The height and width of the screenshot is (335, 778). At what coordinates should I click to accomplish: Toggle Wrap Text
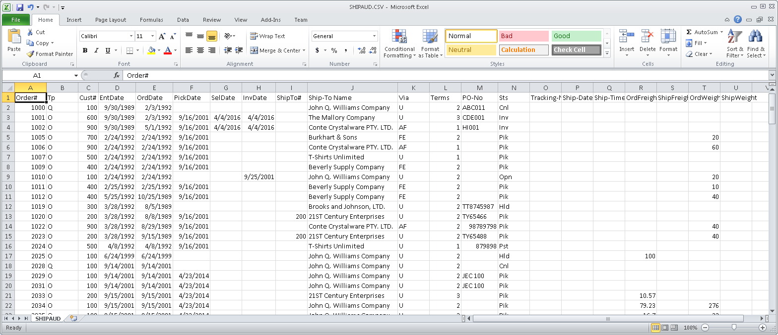click(x=267, y=36)
